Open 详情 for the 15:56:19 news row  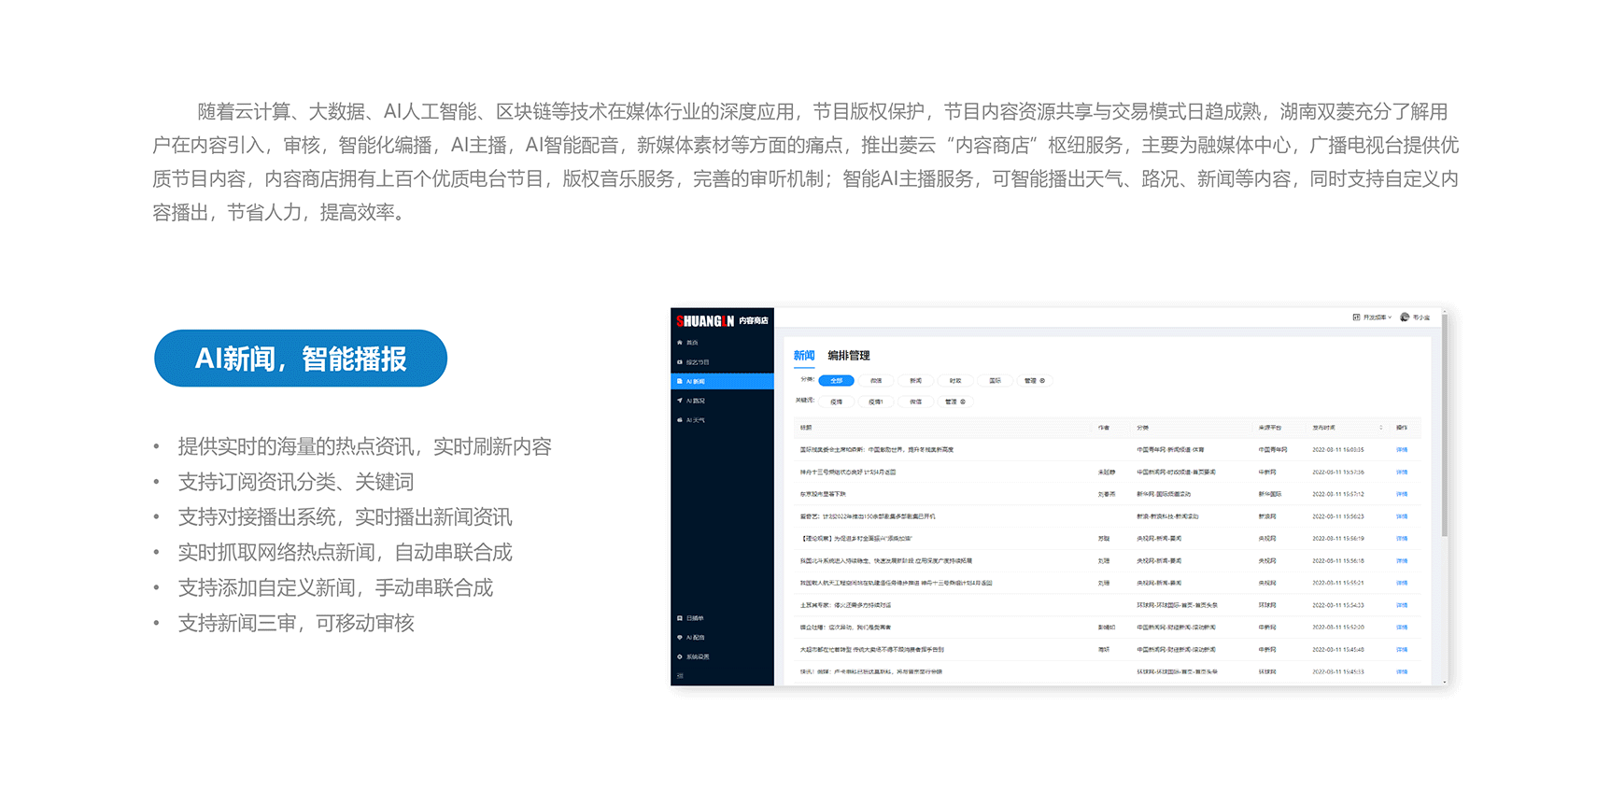pos(1402,539)
